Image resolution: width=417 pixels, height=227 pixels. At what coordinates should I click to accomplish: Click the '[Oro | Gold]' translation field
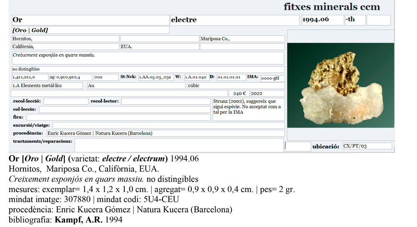(90, 30)
